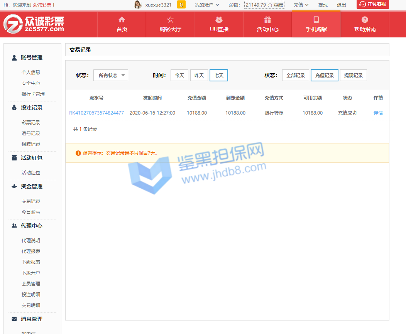Click the 在线客服 headset icon
Image resolution: width=406 pixels, height=334 pixels.
coord(362,4)
